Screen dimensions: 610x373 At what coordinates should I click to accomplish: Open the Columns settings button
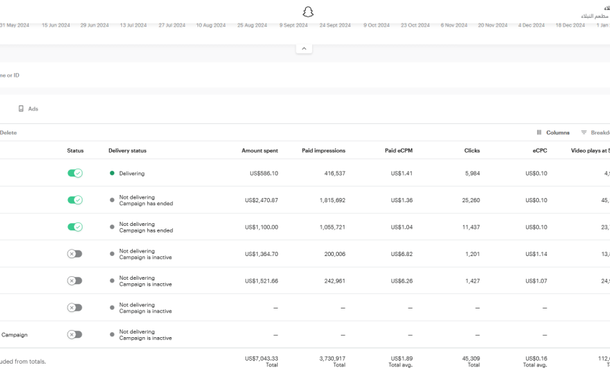557,133
